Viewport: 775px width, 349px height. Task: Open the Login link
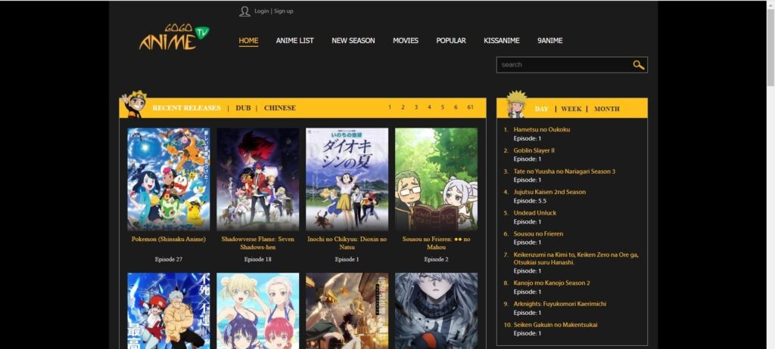coord(261,11)
